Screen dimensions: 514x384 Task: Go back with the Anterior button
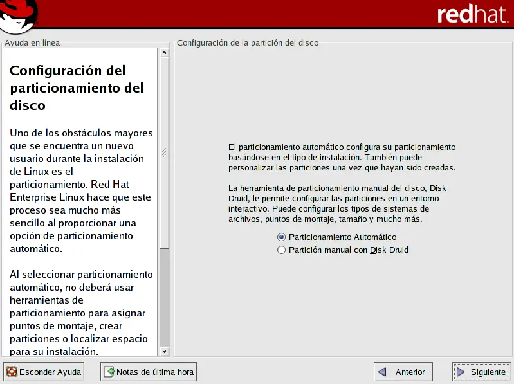coord(403,372)
